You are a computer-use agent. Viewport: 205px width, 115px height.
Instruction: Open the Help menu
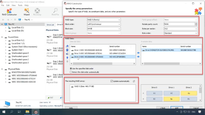pos(27,5)
